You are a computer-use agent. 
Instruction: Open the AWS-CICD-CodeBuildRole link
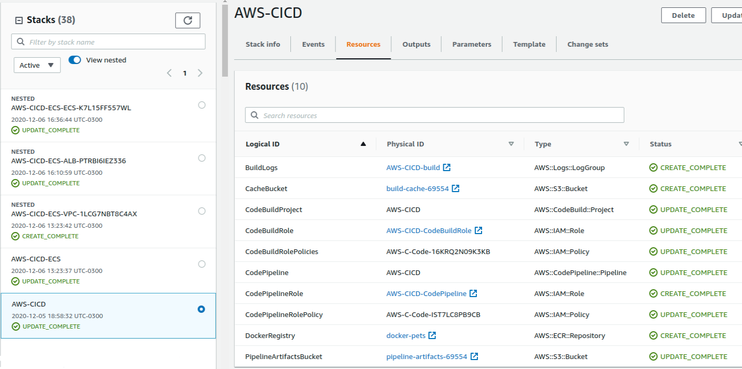pos(429,230)
